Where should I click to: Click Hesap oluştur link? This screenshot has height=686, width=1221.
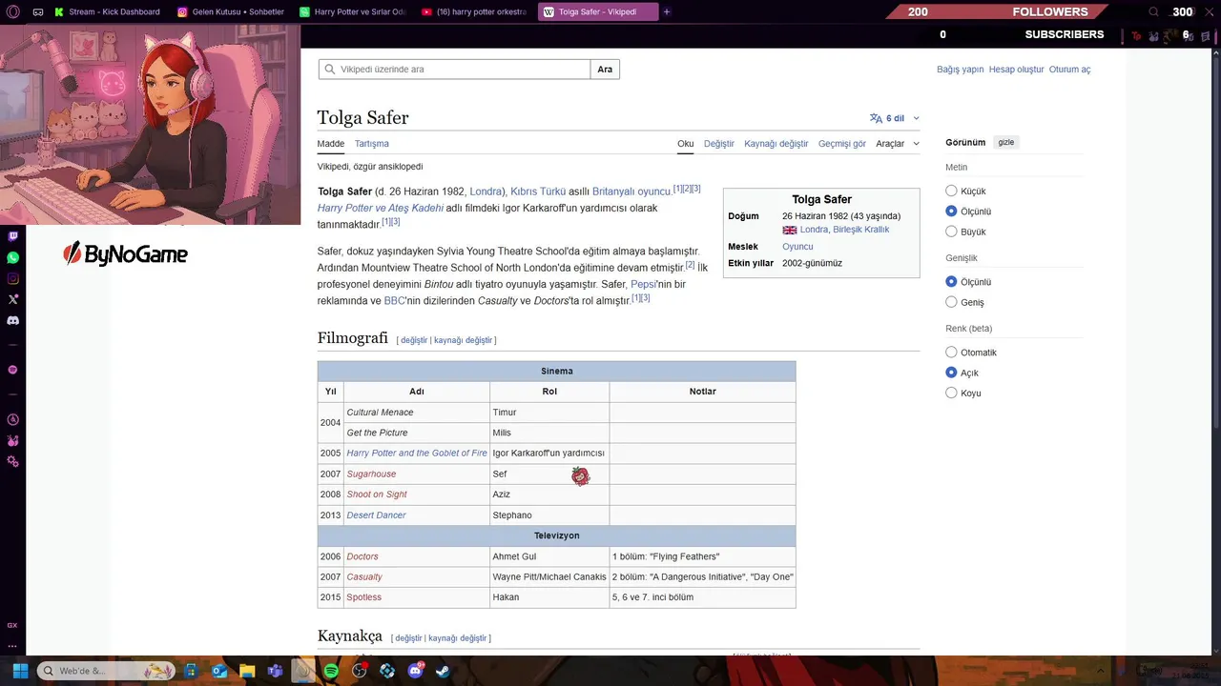click(1016, 70)
